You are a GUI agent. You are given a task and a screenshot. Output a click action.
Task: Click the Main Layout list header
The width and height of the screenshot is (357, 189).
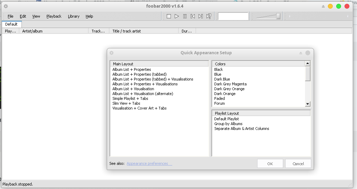pos(159,64)
